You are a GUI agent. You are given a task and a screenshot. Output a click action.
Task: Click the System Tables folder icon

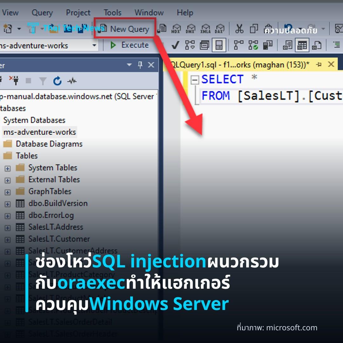point(20,168)
